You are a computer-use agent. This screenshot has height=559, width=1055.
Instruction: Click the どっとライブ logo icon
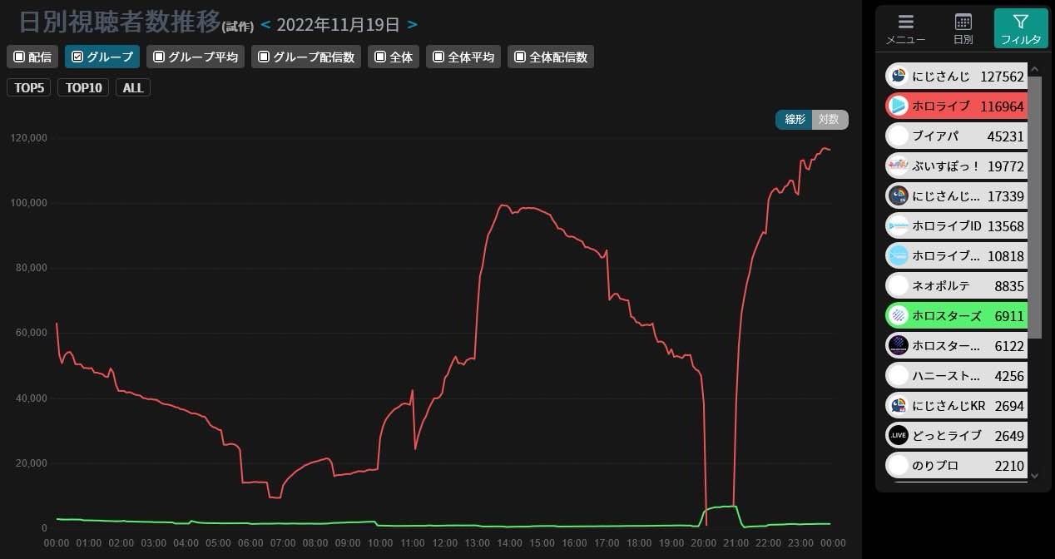(899, 436)
